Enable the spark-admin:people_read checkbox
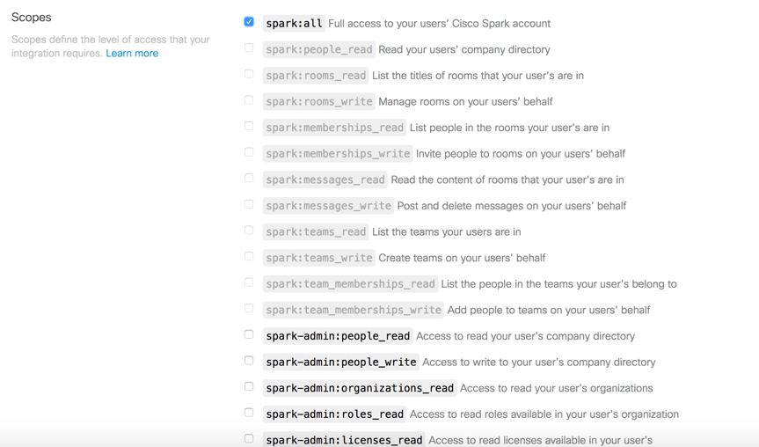Screen dimensions: 759x447 (249, 334)
